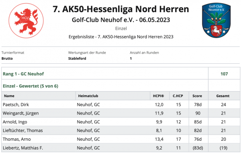Click the main title 7. AK50-Hessenliga Nord Herren
241x154 pixels.
coord(121,9)
